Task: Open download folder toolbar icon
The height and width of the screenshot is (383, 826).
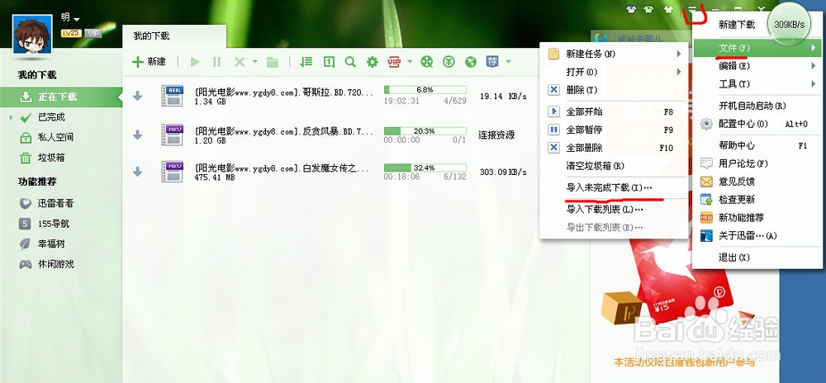Action: (272, 62)
